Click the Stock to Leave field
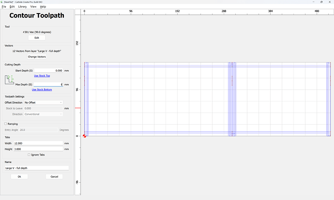This screenshot has width=334, height=200. coord(43,108)
